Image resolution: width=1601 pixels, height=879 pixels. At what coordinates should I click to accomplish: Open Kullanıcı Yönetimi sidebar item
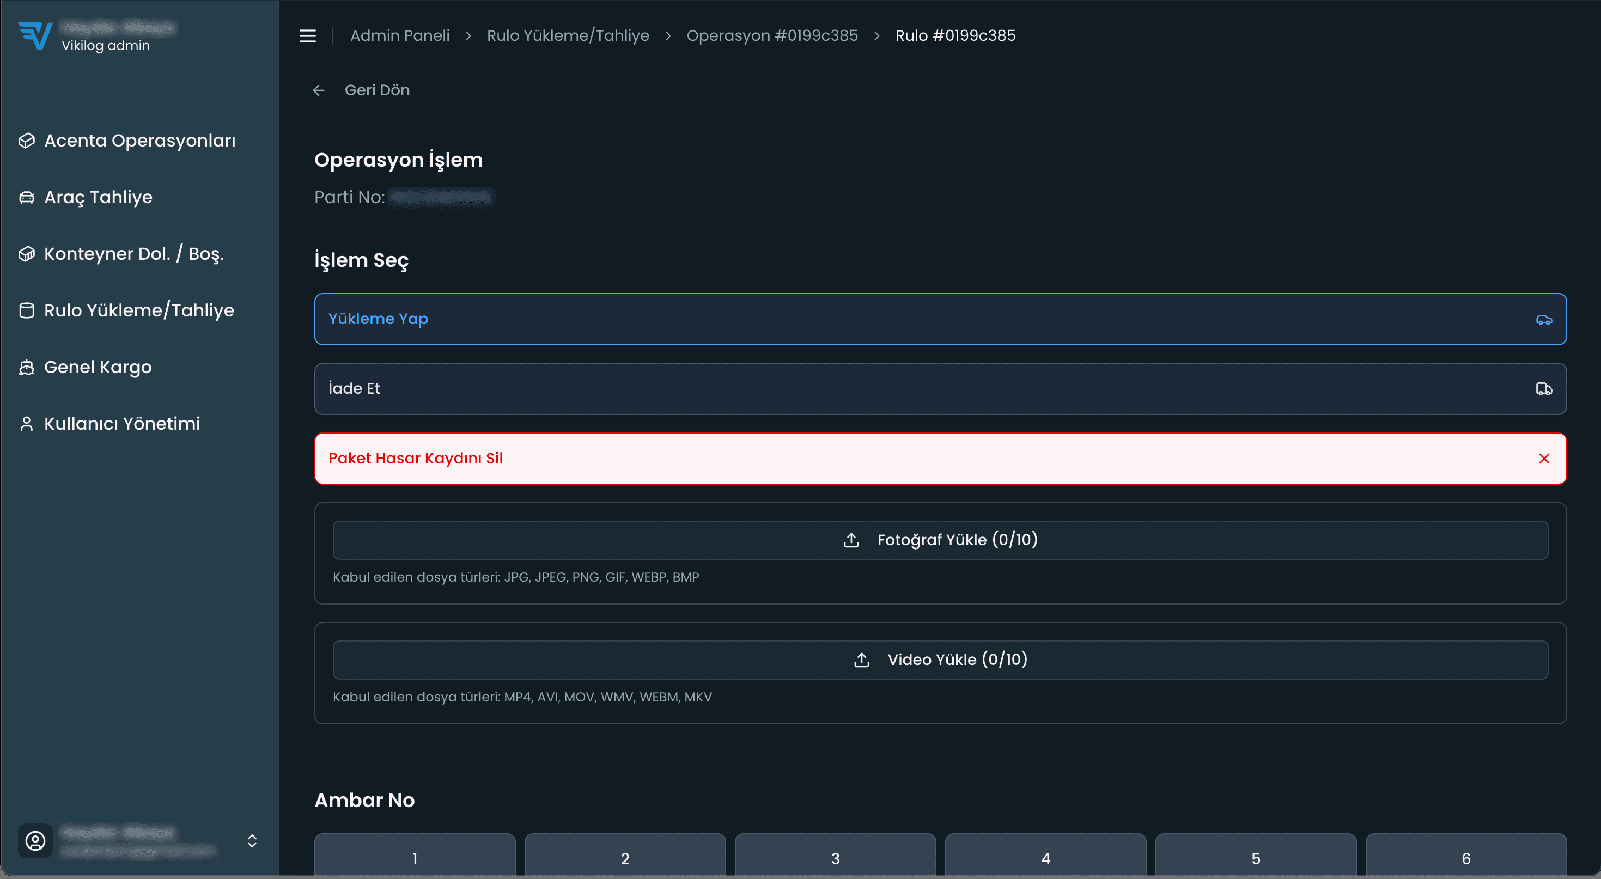click(122, 424)
